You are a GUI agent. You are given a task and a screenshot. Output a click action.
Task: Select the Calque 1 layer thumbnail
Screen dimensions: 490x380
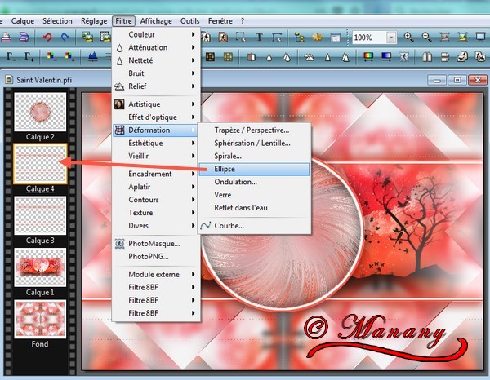(x=40, y=267)
